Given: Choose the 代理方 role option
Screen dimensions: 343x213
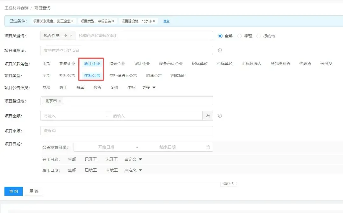Looking at the screenshot, I should [x=305, y=63].
